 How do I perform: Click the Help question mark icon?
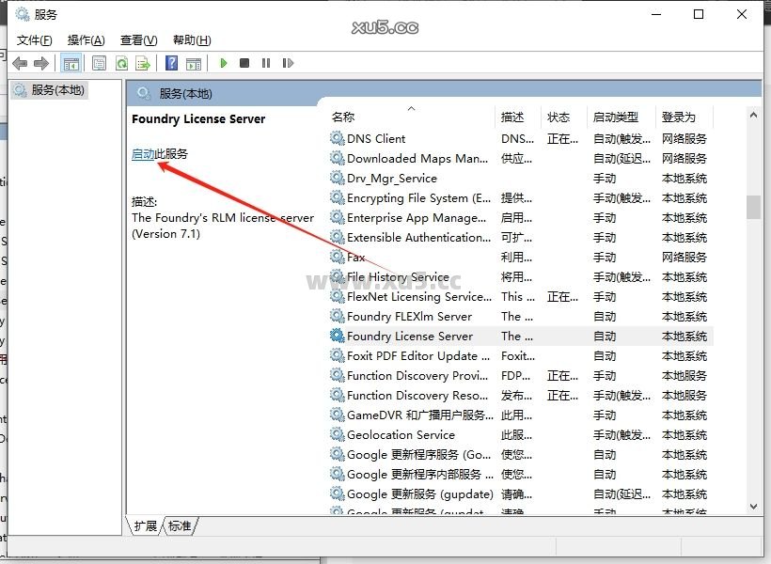click(x=174, y=63)
